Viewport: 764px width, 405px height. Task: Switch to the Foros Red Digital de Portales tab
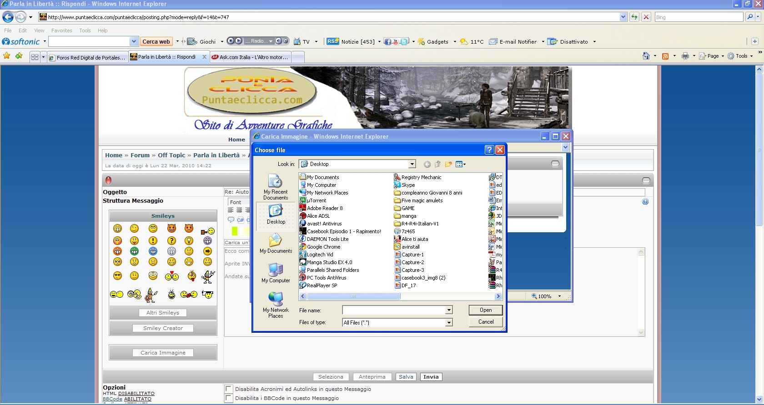point(87,57)
